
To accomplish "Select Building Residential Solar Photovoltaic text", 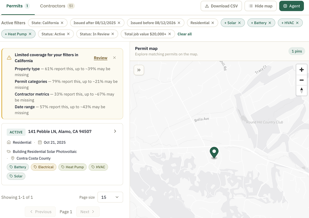I will 45,152.
